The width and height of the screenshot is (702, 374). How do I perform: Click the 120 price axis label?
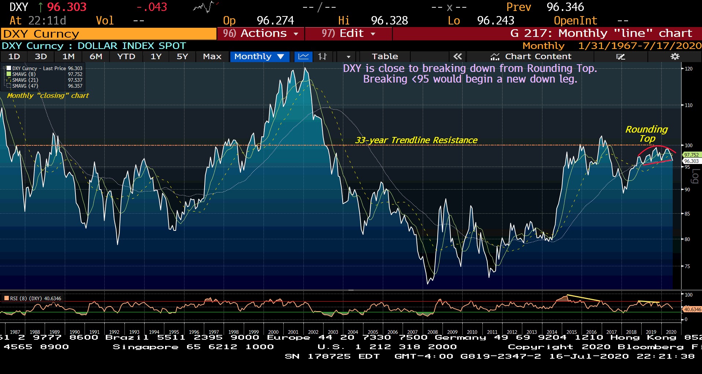point(688,69)
